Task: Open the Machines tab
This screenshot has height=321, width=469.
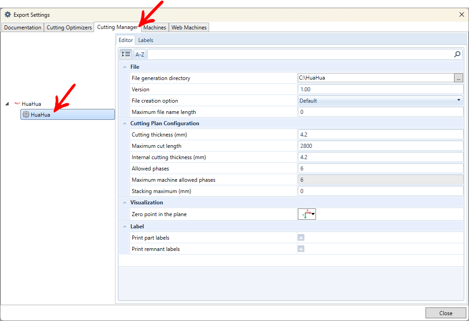Action: (x=155, y=28)
